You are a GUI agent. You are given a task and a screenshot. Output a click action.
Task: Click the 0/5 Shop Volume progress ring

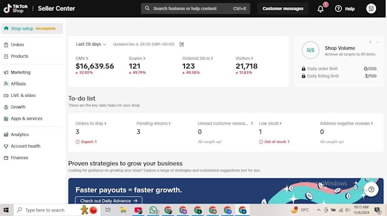[x=311, y=50]
